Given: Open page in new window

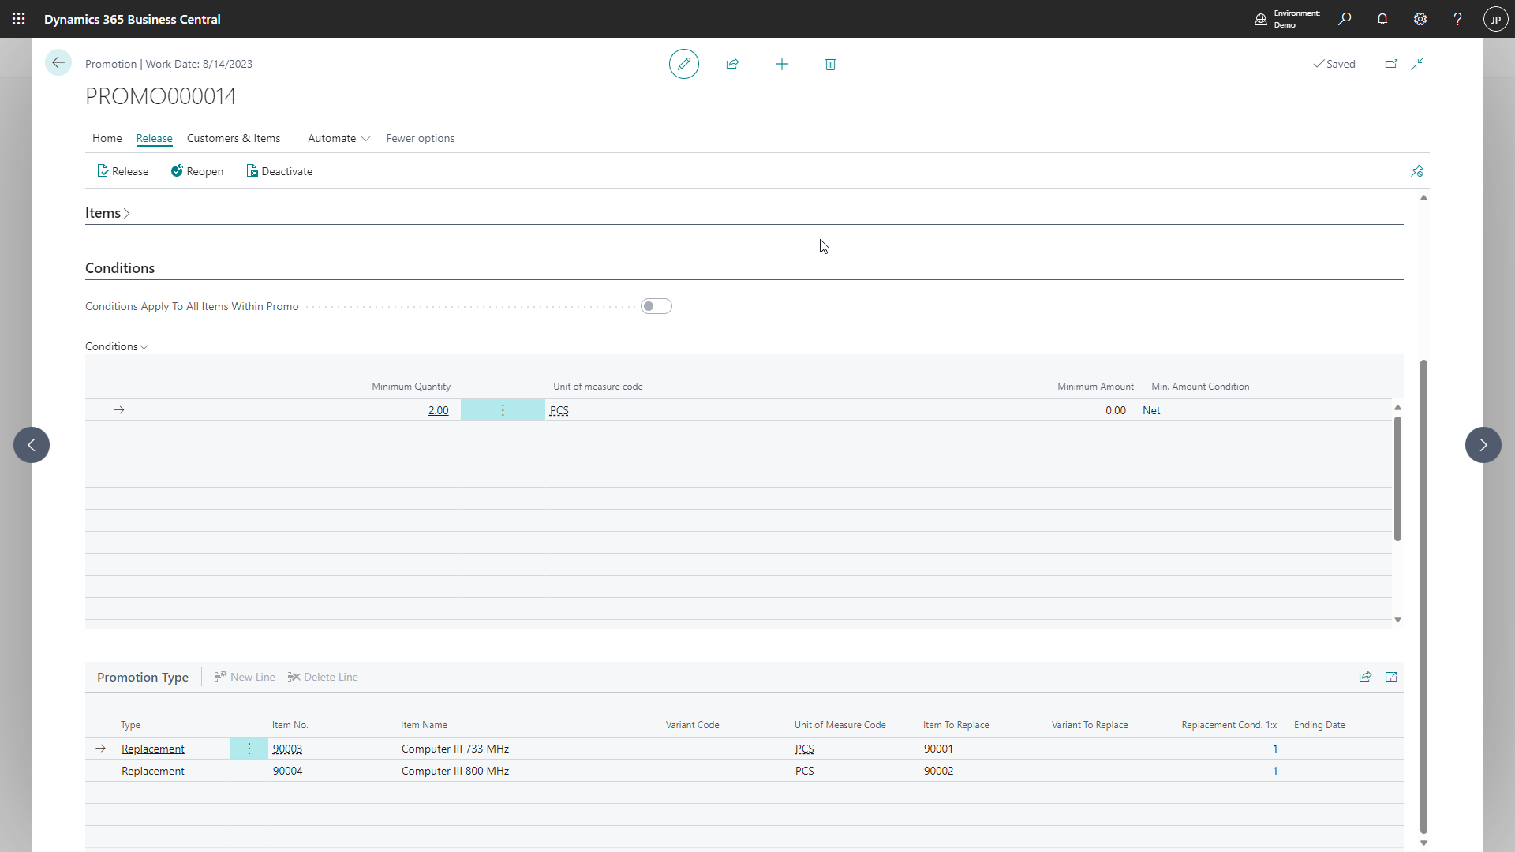Looking at the screenshot, I should click(1391, 64).
